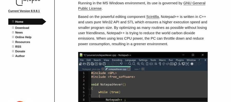Close the Notepad_plus.cpp tab
Viewport: 231px width, 102px height.
[x=103, y=69]
